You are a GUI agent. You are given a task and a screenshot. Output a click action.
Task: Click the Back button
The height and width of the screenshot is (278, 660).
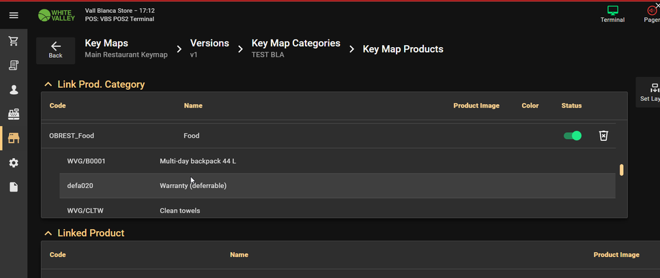[55, 50]
